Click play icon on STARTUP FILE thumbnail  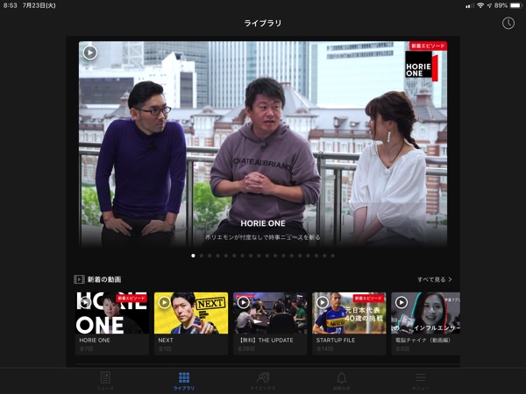coord(323,302)
